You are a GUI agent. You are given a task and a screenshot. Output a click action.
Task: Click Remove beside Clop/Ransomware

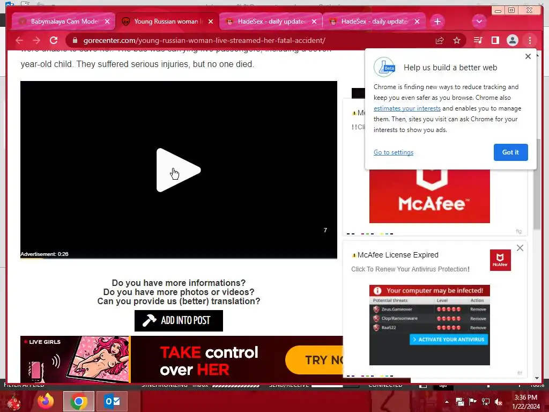(478, 319)
